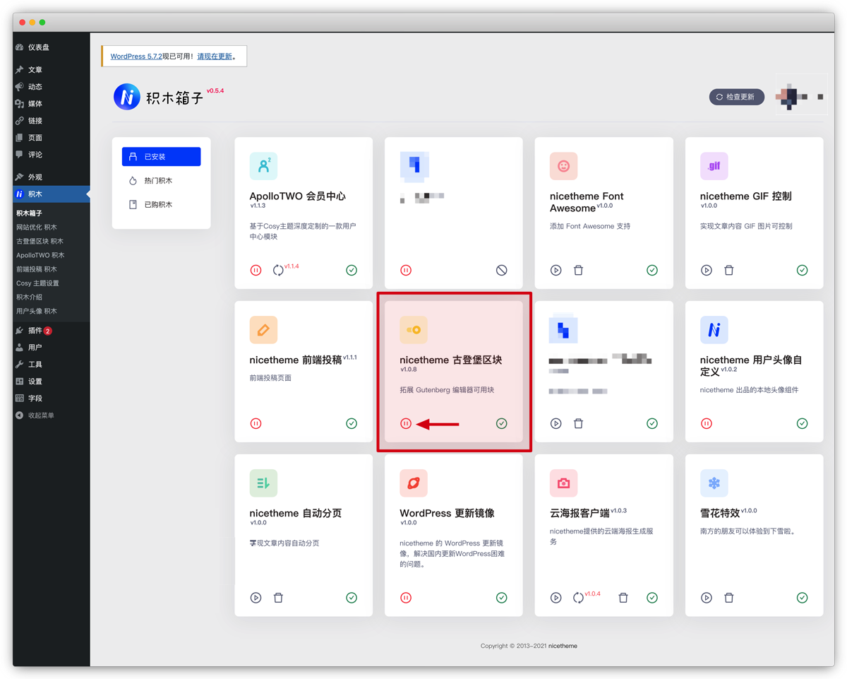Click the red WordPress 更新镜像 app icon

click(x=414, y=483)
